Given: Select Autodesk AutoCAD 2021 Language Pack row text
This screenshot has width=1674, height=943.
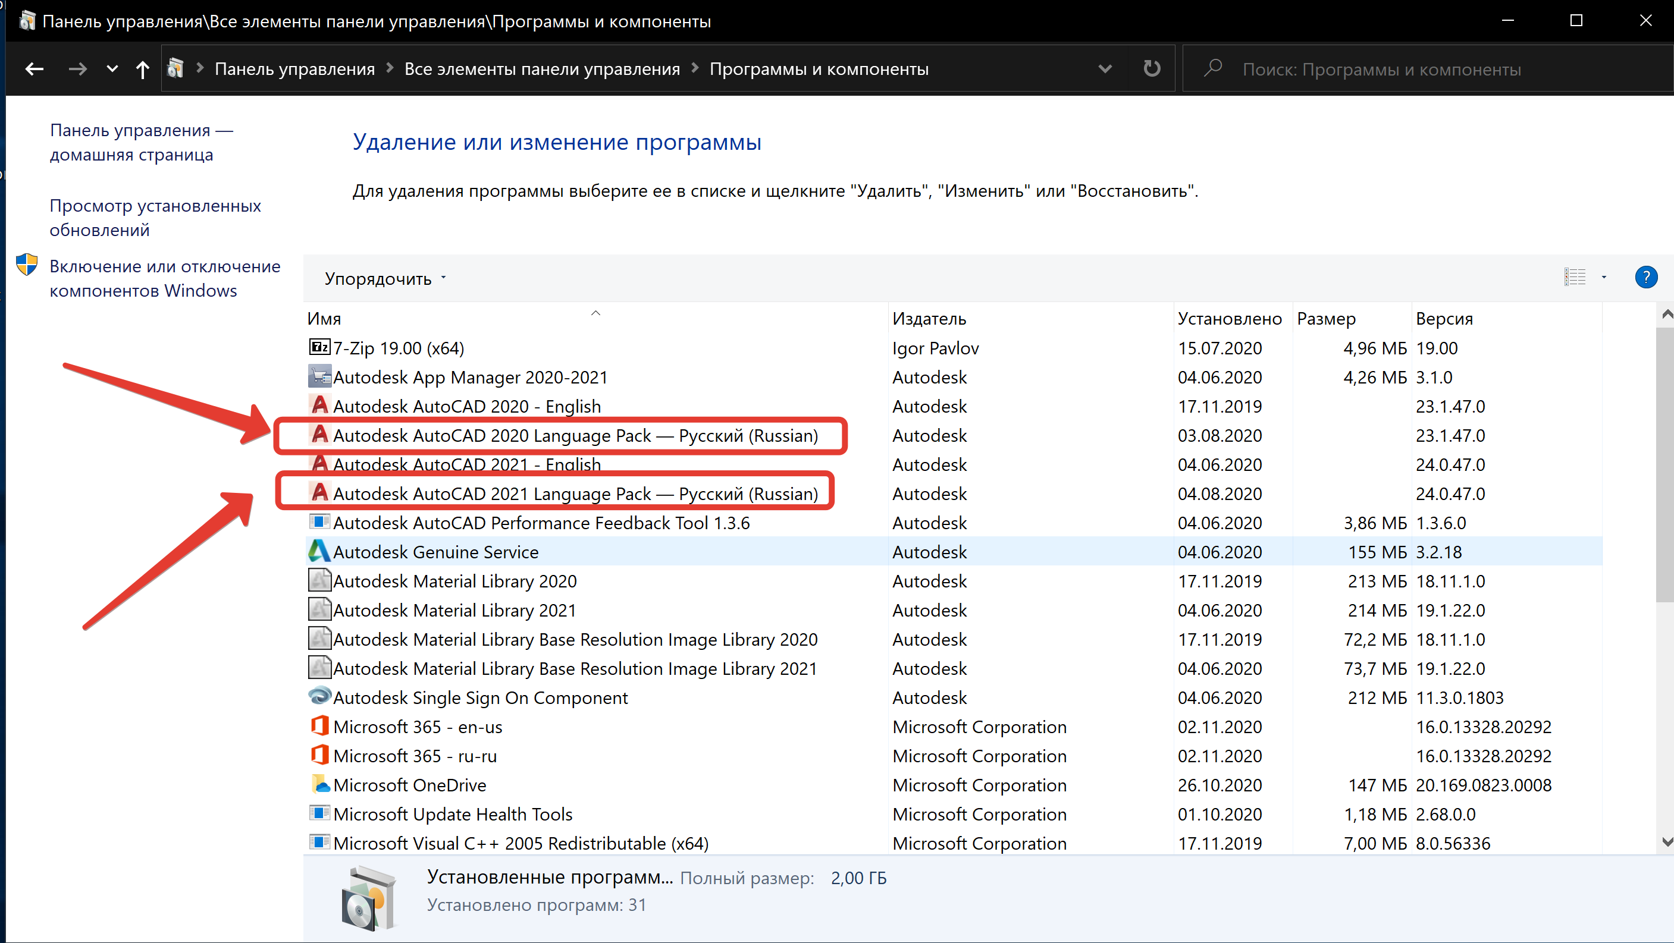Looking at the screenshot, I should (x=575, y=494).
